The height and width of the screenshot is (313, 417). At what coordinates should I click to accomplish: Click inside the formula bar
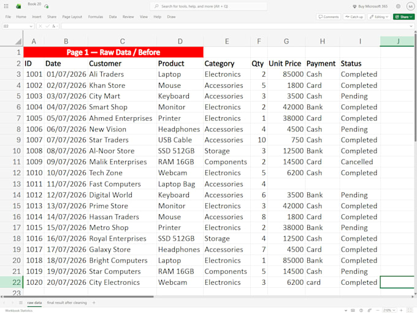(x=235, y=26)
